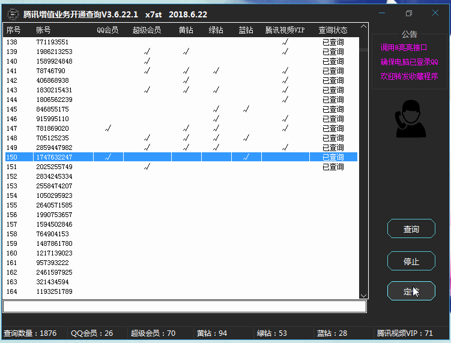Screen dimensions: 451x343
Task: Select account 764904153 in the list
Action: click(x=52, y=234)
